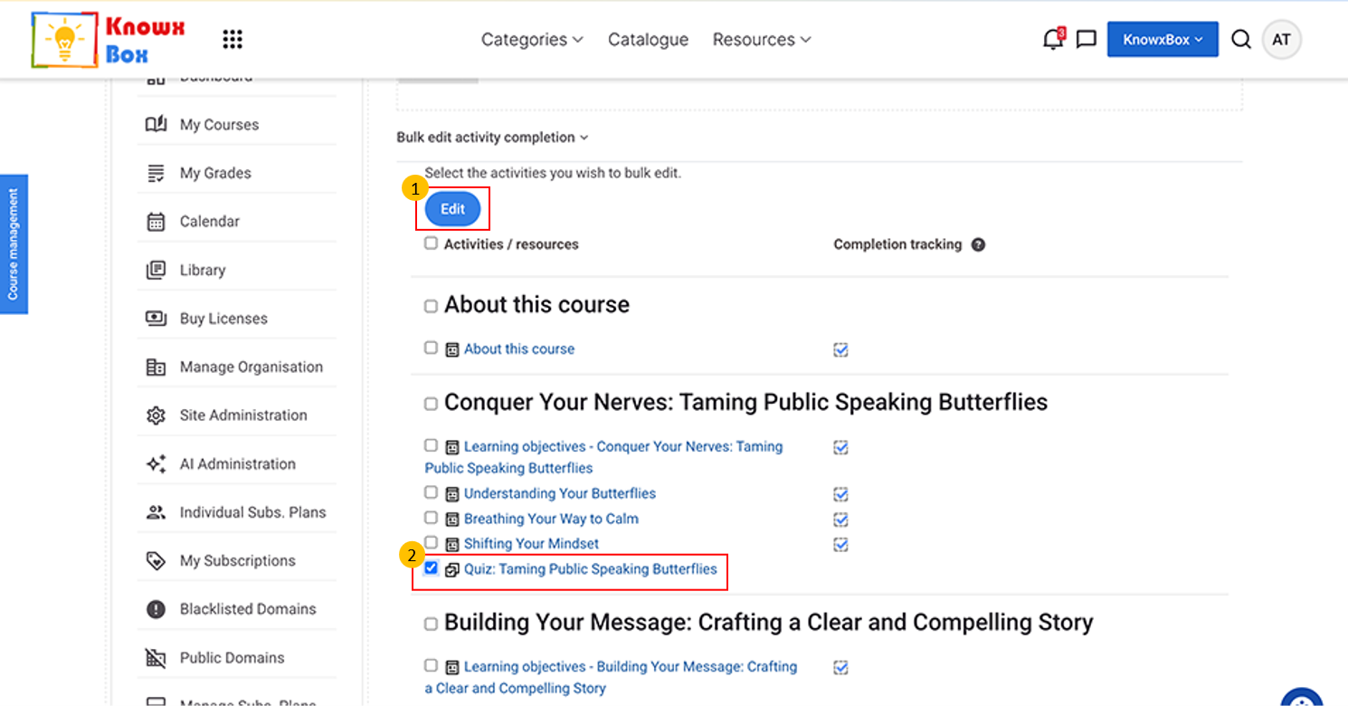Click the Manage Organisation building icon
The width and height of the screenshot is (1348, 706).
(x=156, y=367)
